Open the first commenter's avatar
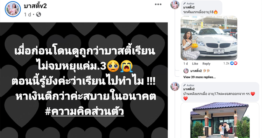 tap(175, 5)
